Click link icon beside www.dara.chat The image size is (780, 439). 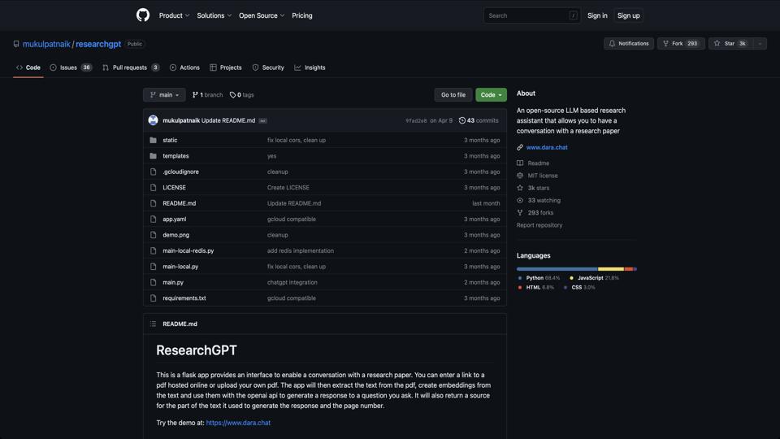click(520, 147)
